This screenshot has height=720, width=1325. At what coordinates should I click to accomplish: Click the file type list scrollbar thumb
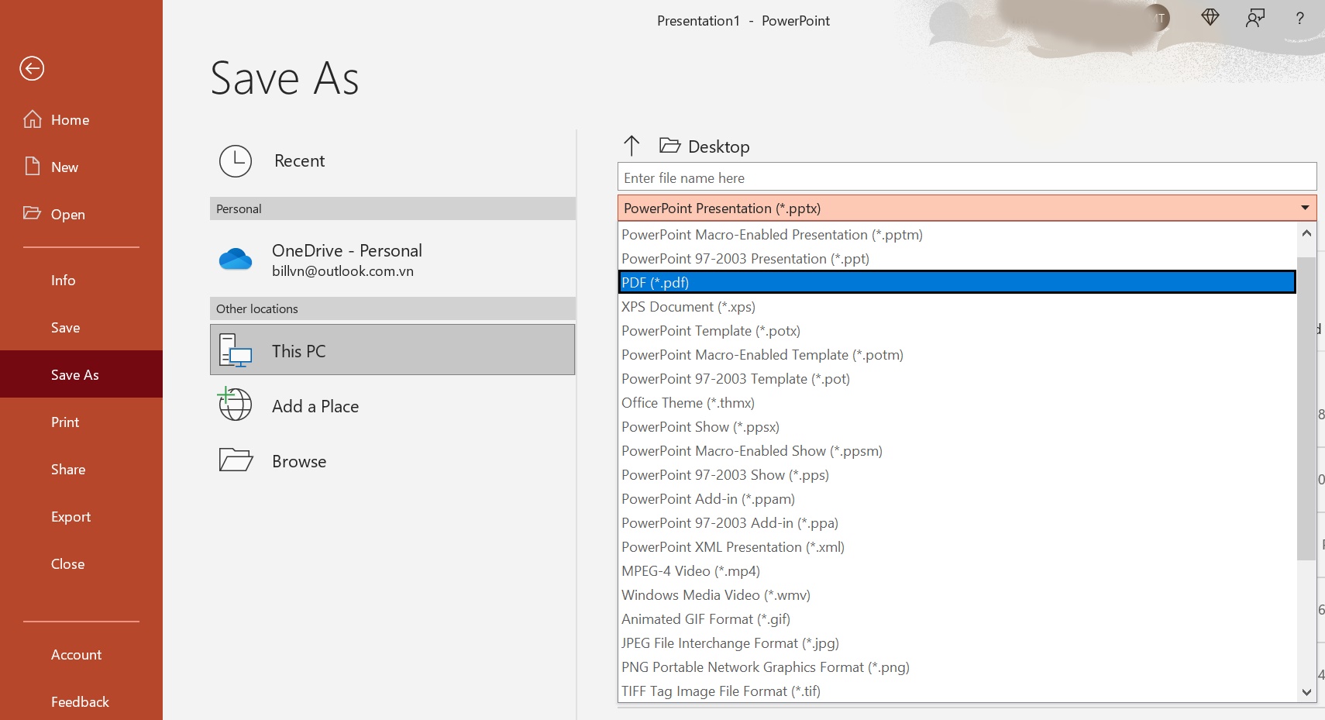(1306, 407)
